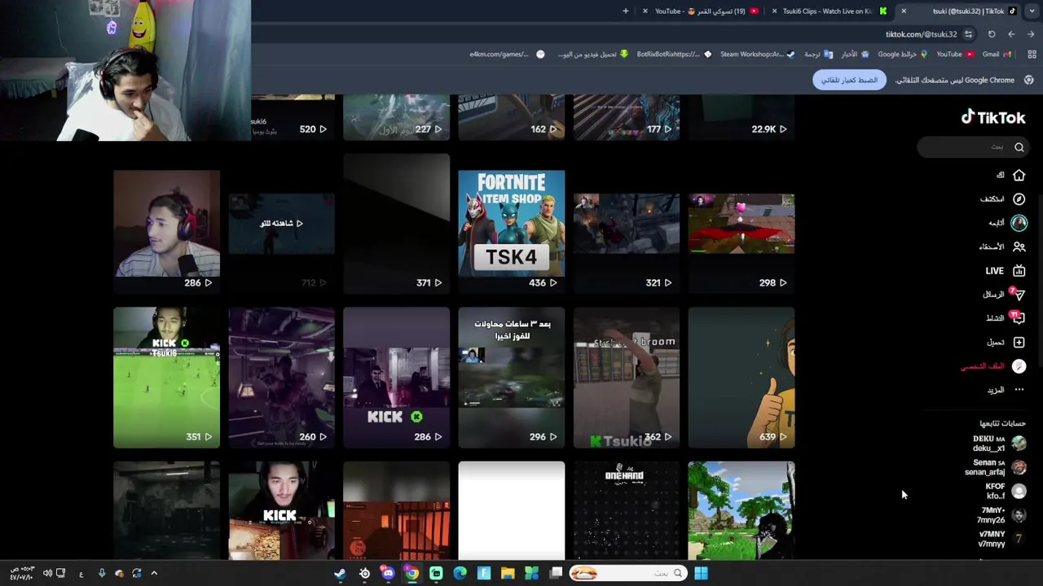Open the Following avatar icon
1043x586 pixels.
pos(1019,223)
